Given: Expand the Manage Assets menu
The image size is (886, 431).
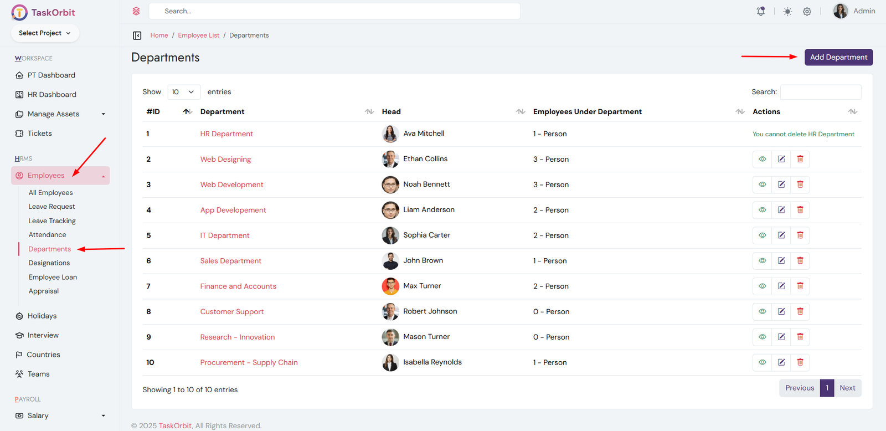Looking at the screenshot, I should click(x=60, y=114).
